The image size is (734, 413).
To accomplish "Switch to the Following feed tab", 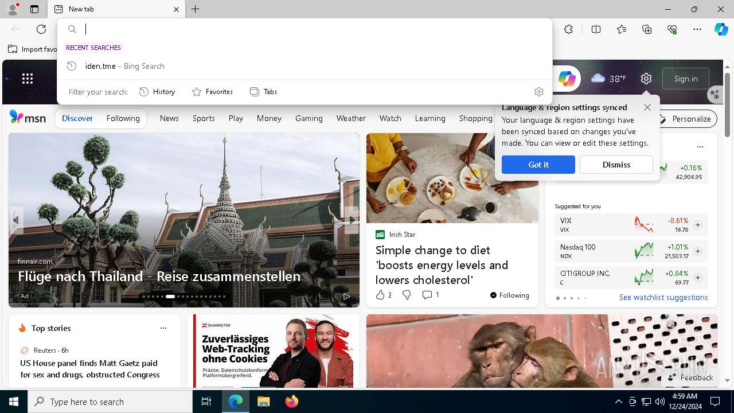I will coord(123,118).
